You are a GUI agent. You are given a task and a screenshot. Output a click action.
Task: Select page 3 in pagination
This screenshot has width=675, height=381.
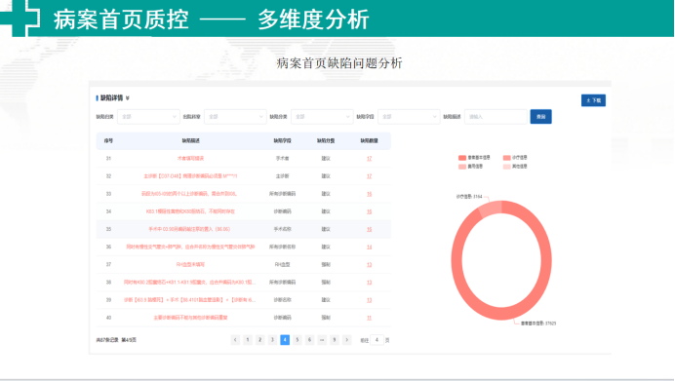pos(272,340)
